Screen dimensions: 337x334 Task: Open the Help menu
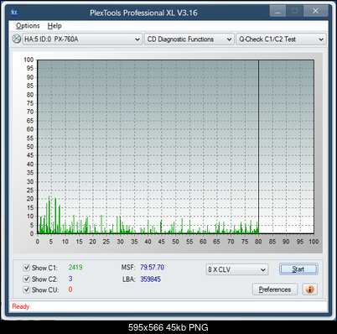(x=54, y=26)
